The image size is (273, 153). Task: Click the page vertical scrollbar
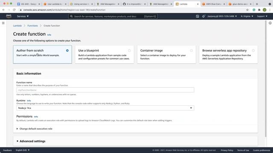(265, 79)
